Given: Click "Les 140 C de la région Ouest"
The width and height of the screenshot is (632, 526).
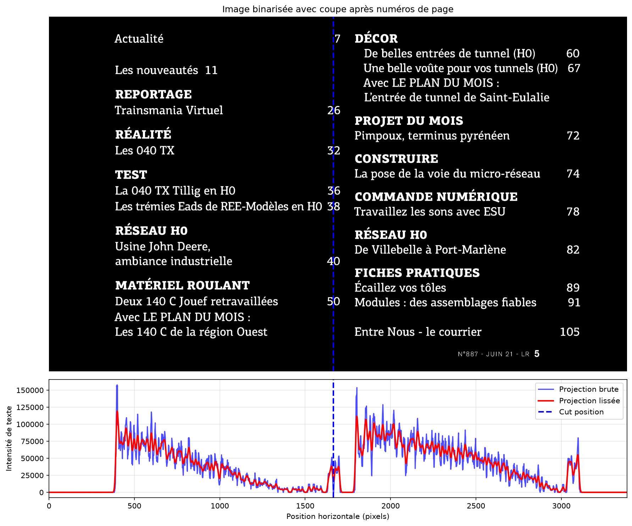Looking at the screenshot, I should click(191, 332).
